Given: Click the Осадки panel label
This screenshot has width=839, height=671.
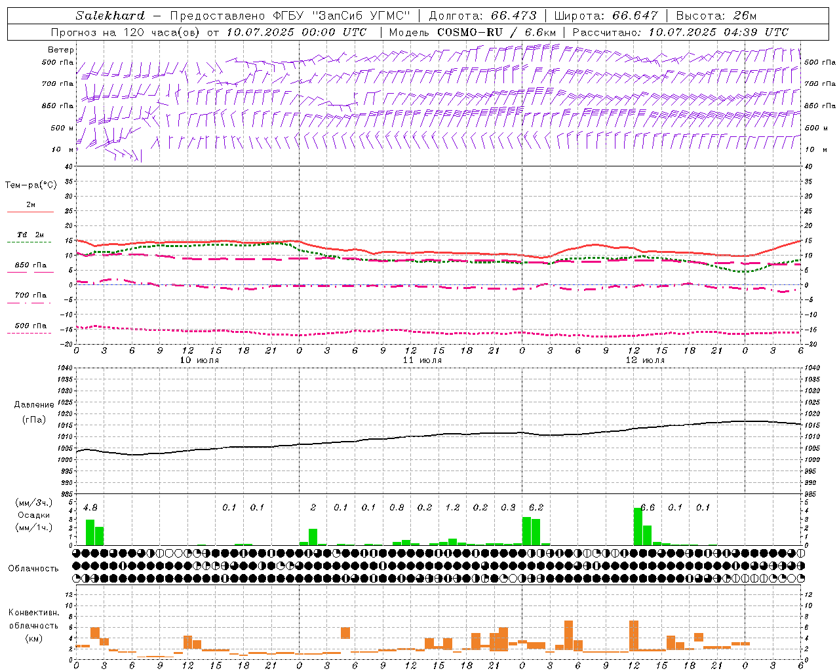Looking at the screenshot, I should (x=34, y=515).
